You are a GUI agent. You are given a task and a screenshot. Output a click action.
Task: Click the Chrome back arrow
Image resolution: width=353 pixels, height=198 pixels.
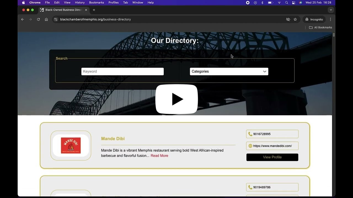tap(23, 19)
